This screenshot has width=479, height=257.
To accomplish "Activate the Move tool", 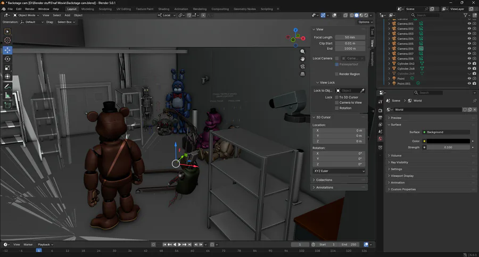I will point(7,50).
